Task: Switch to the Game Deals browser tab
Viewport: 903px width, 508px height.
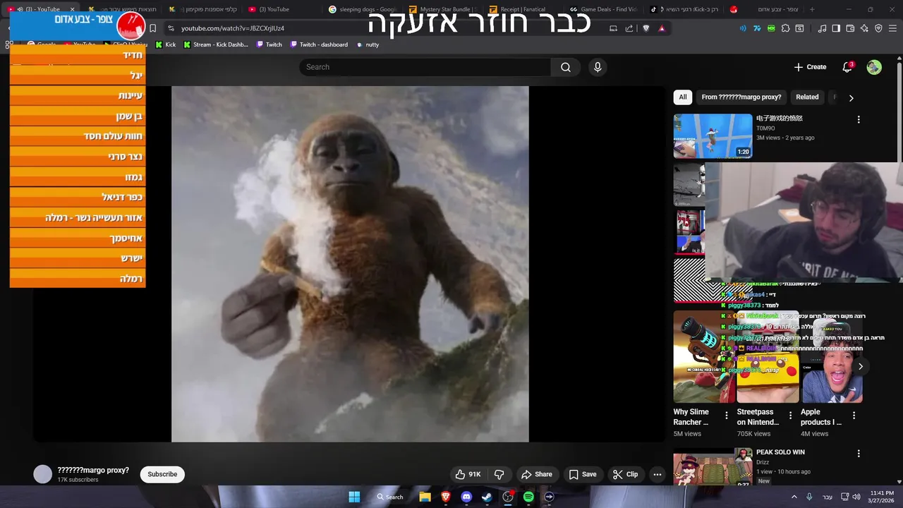Action: [604, 9]
